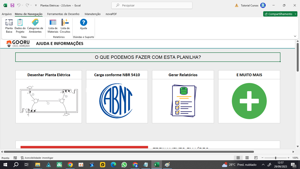This screenshot has width=300, height=169.
Task: Click the 100% zoom level
Action: point(295,158)
